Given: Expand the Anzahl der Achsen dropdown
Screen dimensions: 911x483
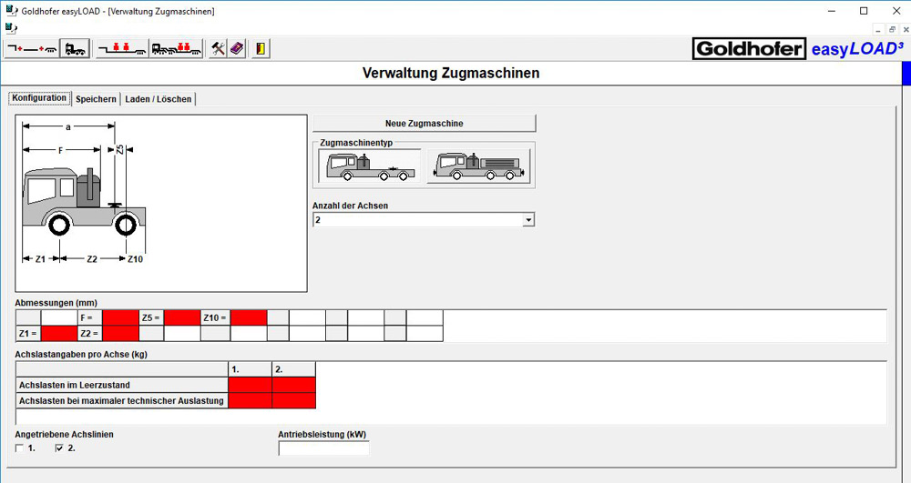Looking at the screenshot, I should (x=527, y=220).
